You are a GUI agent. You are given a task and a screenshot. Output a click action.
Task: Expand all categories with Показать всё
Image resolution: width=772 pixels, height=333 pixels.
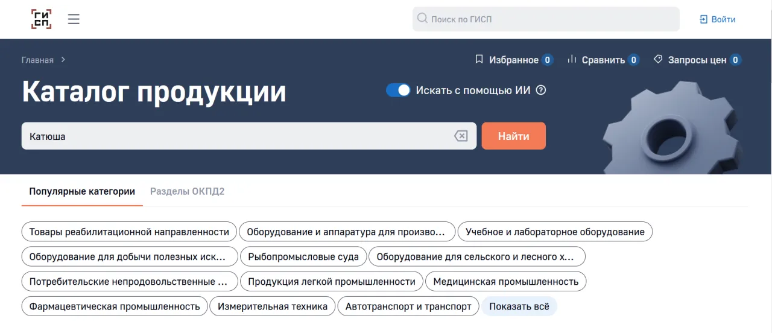[x=519, y=306]
